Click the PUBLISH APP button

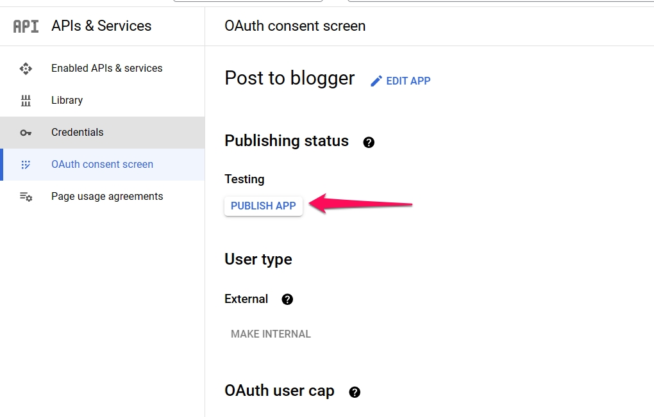pyautogui.click(x=263, y=206)
